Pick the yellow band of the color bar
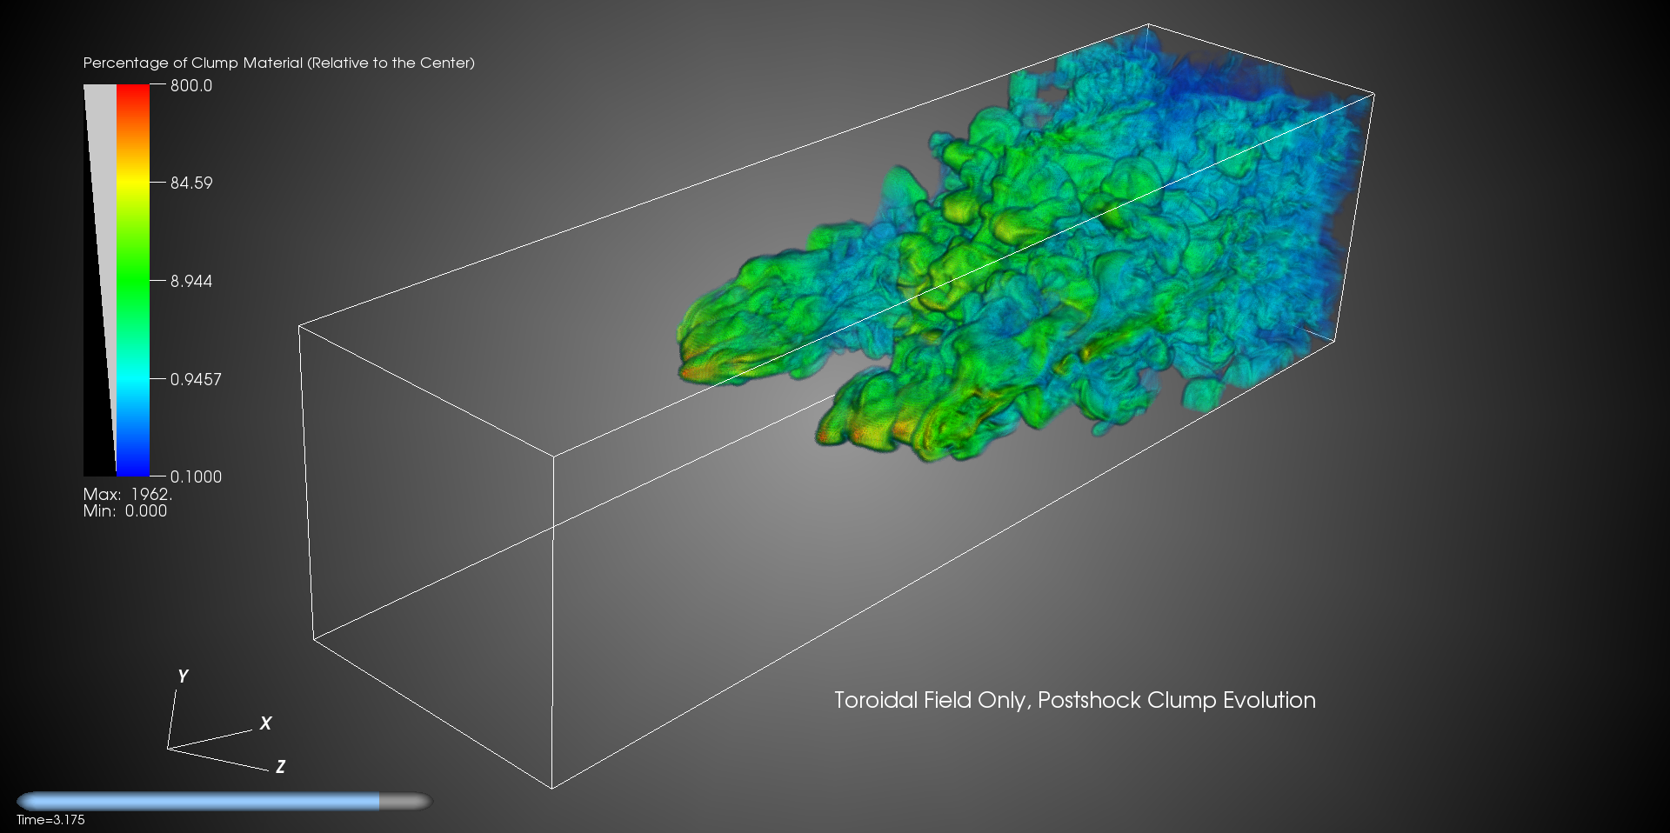1670x833 pixels. (x=133, y=183)
